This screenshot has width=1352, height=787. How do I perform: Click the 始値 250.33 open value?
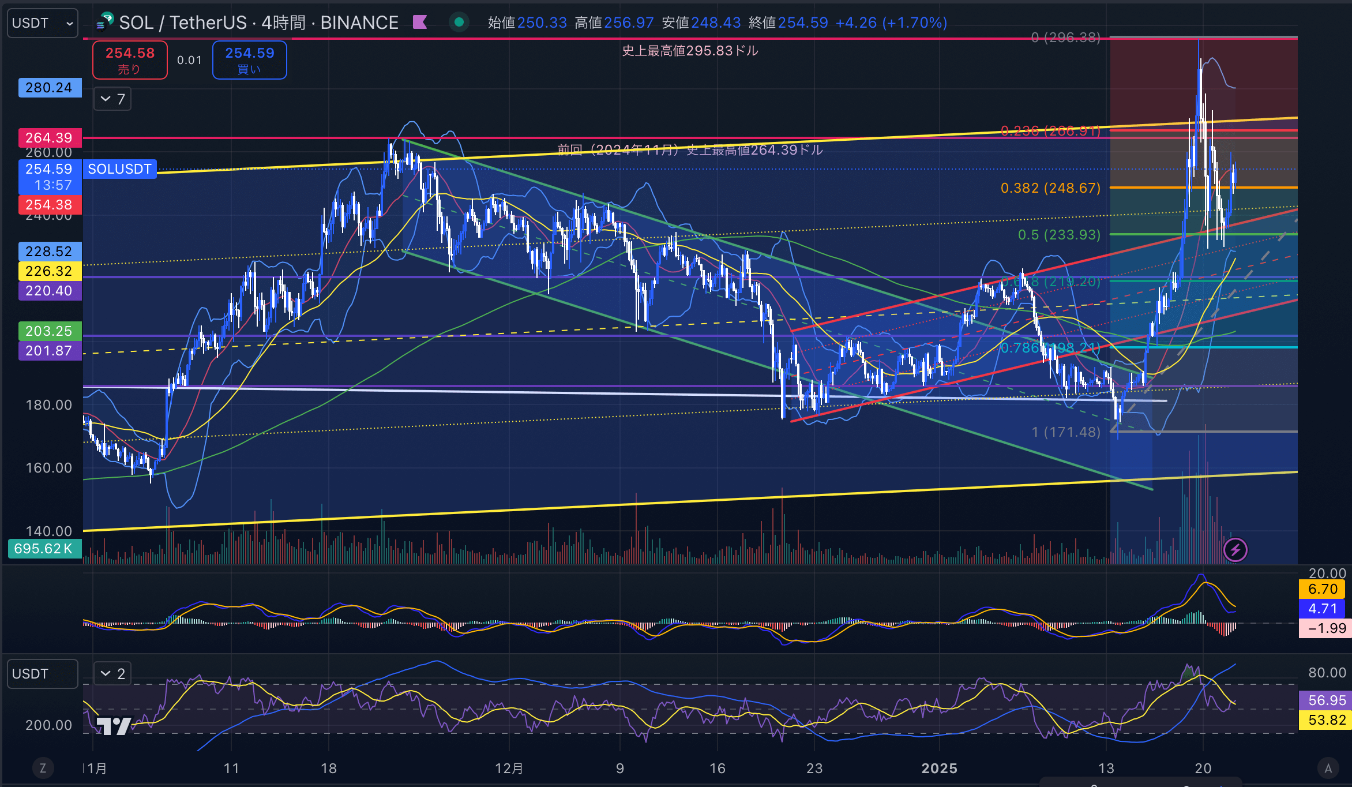click(527, 23)
